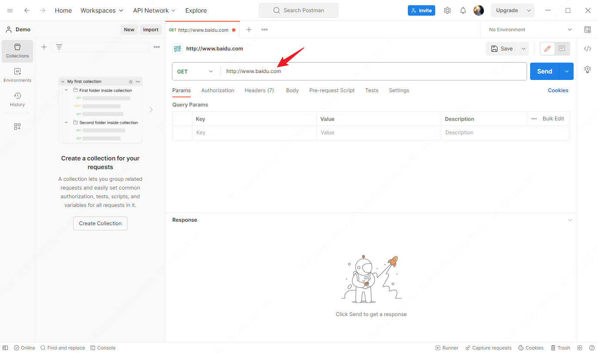Open the API Network dropdown
598x353 pixels.
pyautogui.click(x=155, y=10)
